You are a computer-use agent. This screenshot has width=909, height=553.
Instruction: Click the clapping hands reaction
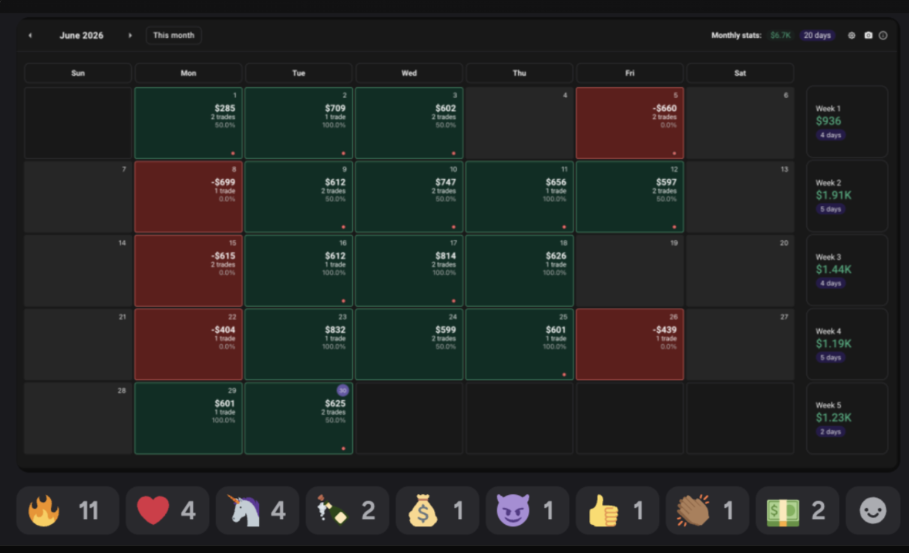(x=707, y=510)
